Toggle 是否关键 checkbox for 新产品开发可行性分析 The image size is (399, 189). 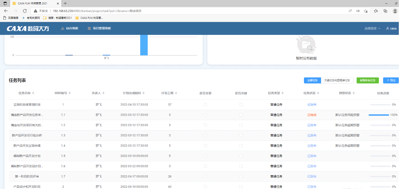click(x=241, y=135)
